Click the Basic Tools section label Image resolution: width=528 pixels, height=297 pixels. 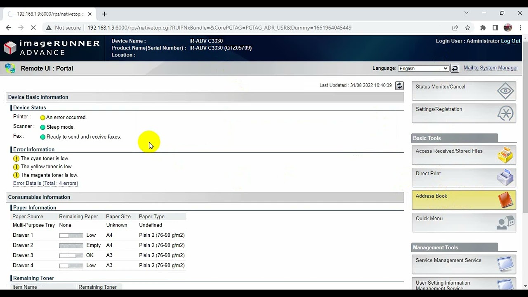427,138
